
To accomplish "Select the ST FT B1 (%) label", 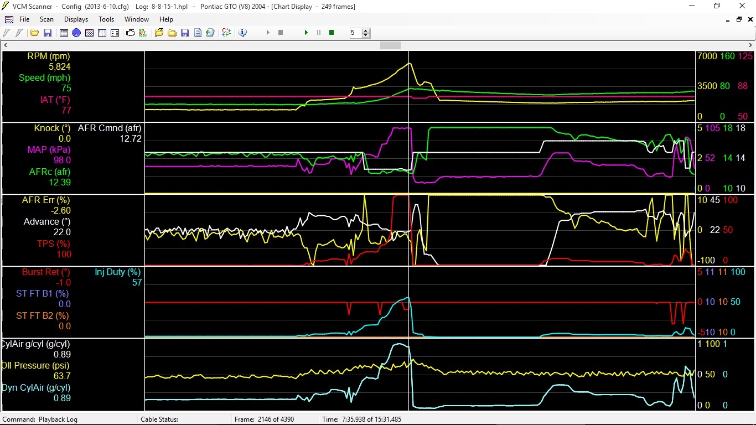I will pos(42,294).
